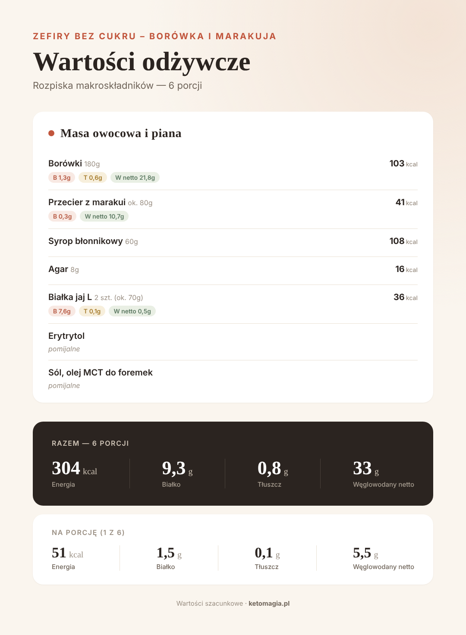Image resolution: width=466 pixels, height=635 pixels.
Task: Click the red bullet beside Masa owocowa
Action: (x=51, y=133)
